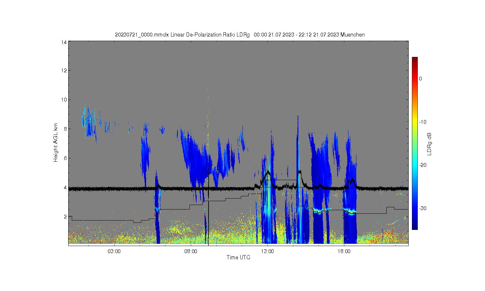
Task: Click the colorbar value -10 label
Action: click(x=423, y=122)
